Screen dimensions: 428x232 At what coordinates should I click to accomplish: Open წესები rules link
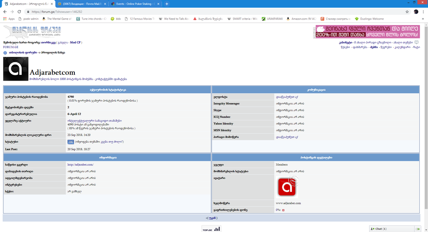[345, 47]
